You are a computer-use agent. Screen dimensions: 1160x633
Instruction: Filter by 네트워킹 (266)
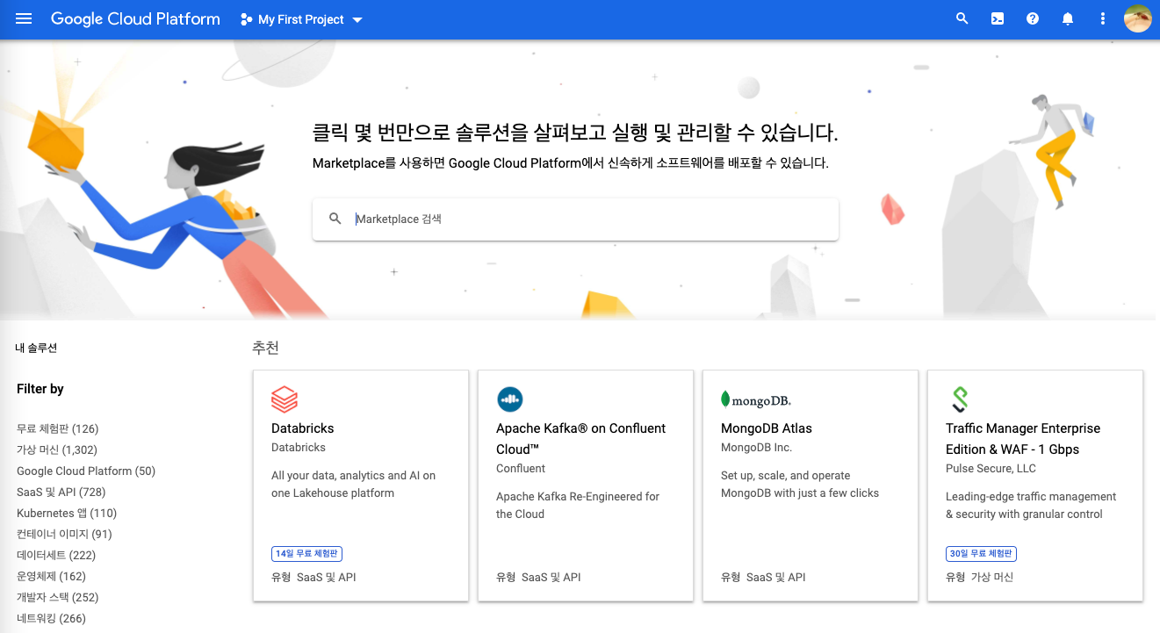(51, 619)
